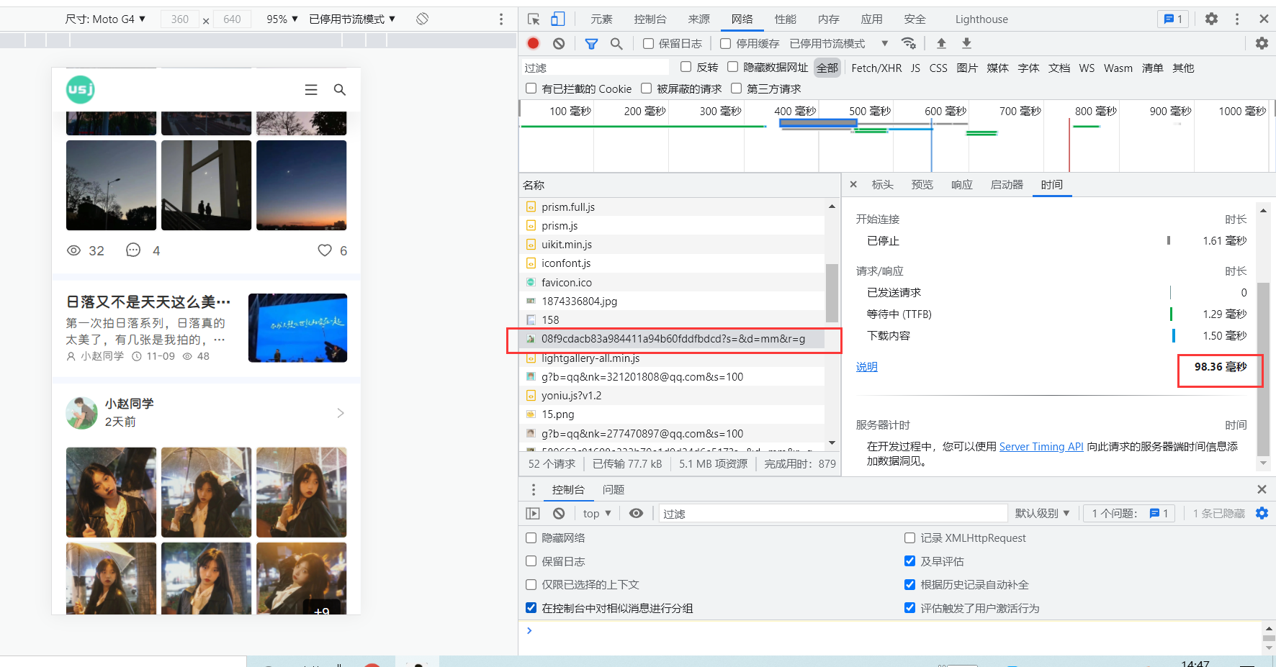1276x667 pixels.
Task: Open the issues counter badge in top bar
Action: [1173, 19]
